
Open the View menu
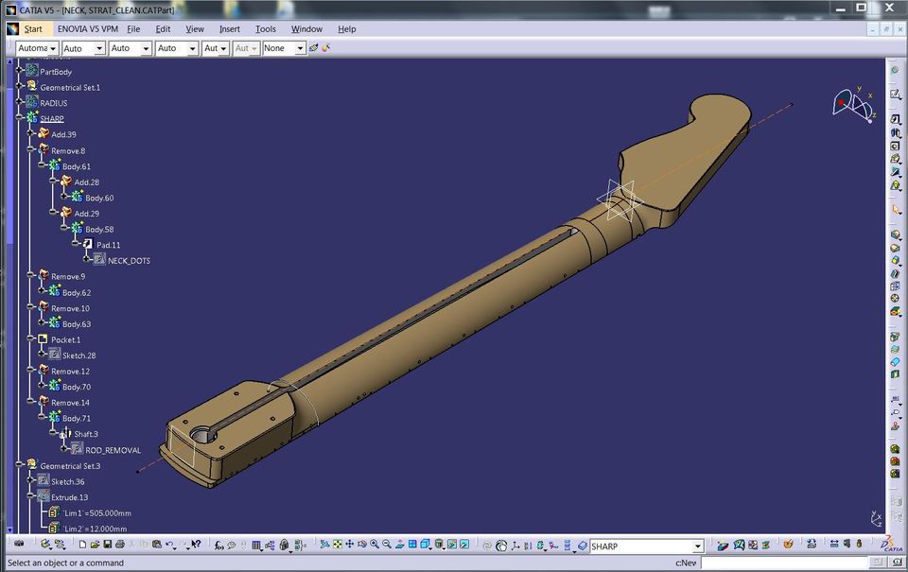[x=195, y=29]
